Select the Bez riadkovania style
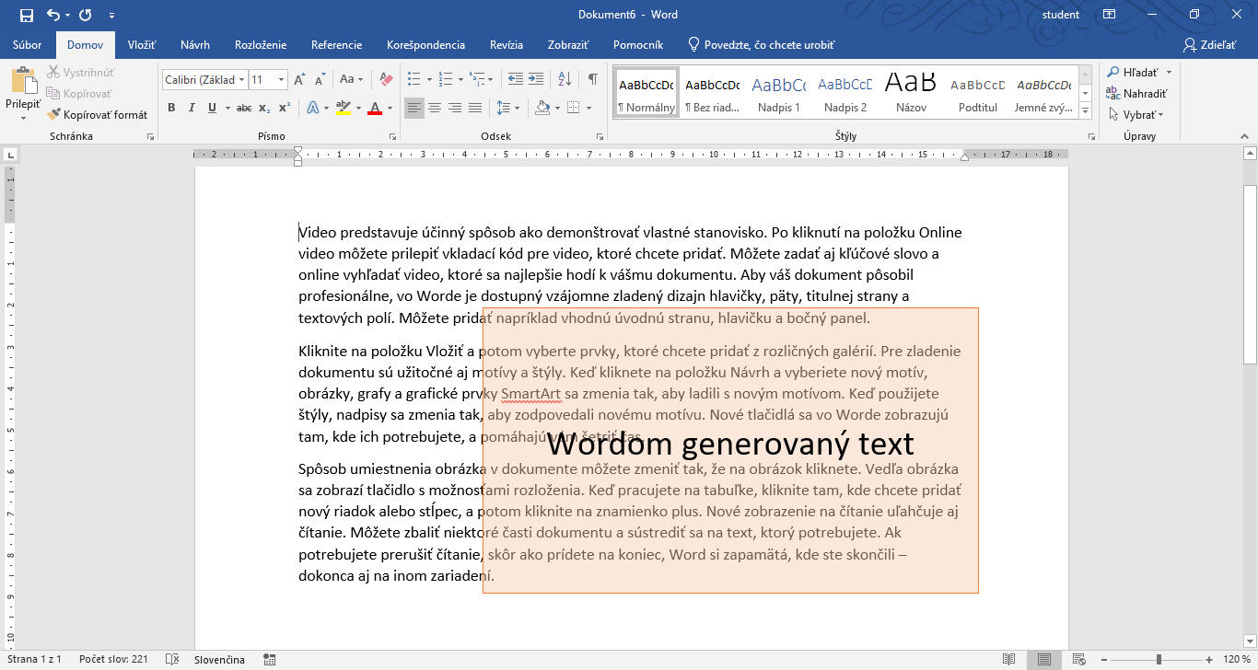Viewport: 1258px width, 670px height. click(x=712, y=92)
